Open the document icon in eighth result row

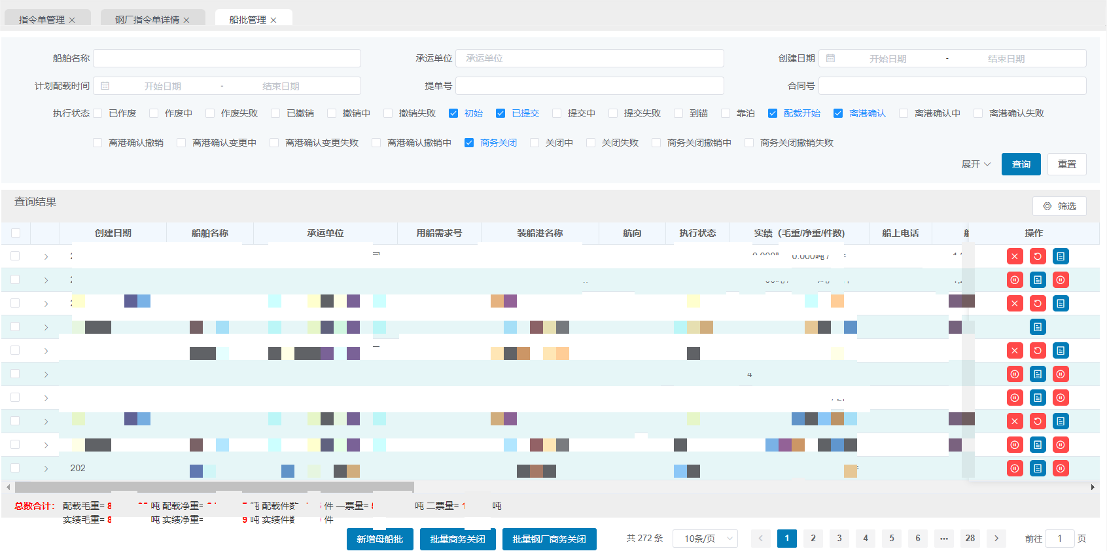pos(1061,421)
